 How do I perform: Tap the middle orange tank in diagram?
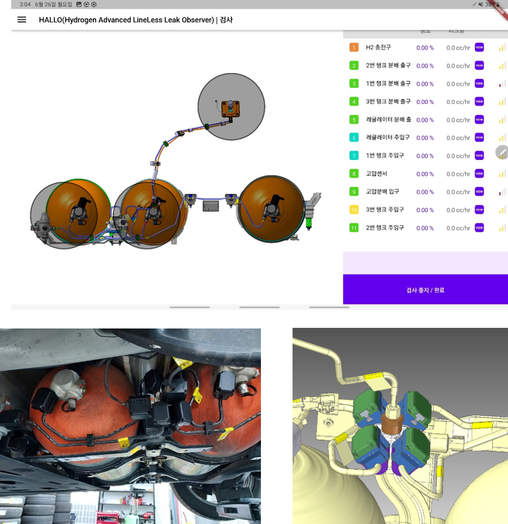153,212
